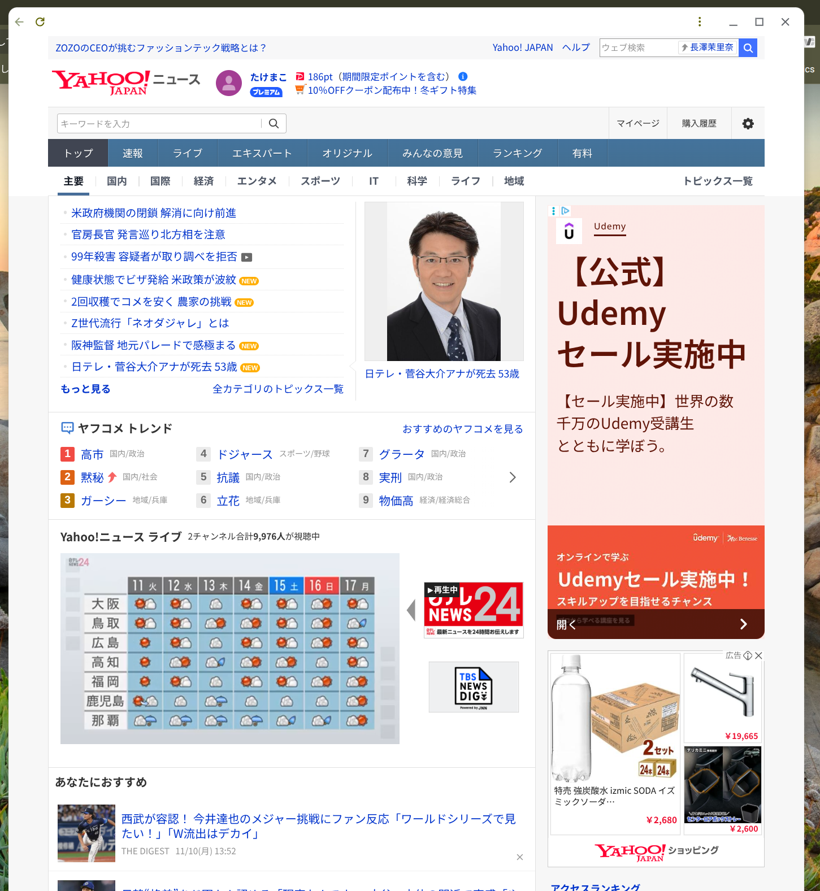The image size is (820, 891).
Task: Click the blue web search magnifier button
Action: 748,48
